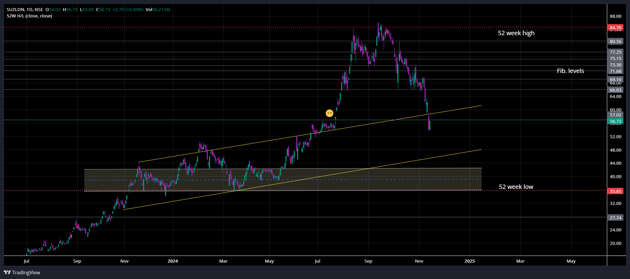The width and height of the screenshot is (630, 279).
Task: Click the 27.74 price label
Action: tap(615, 218)
